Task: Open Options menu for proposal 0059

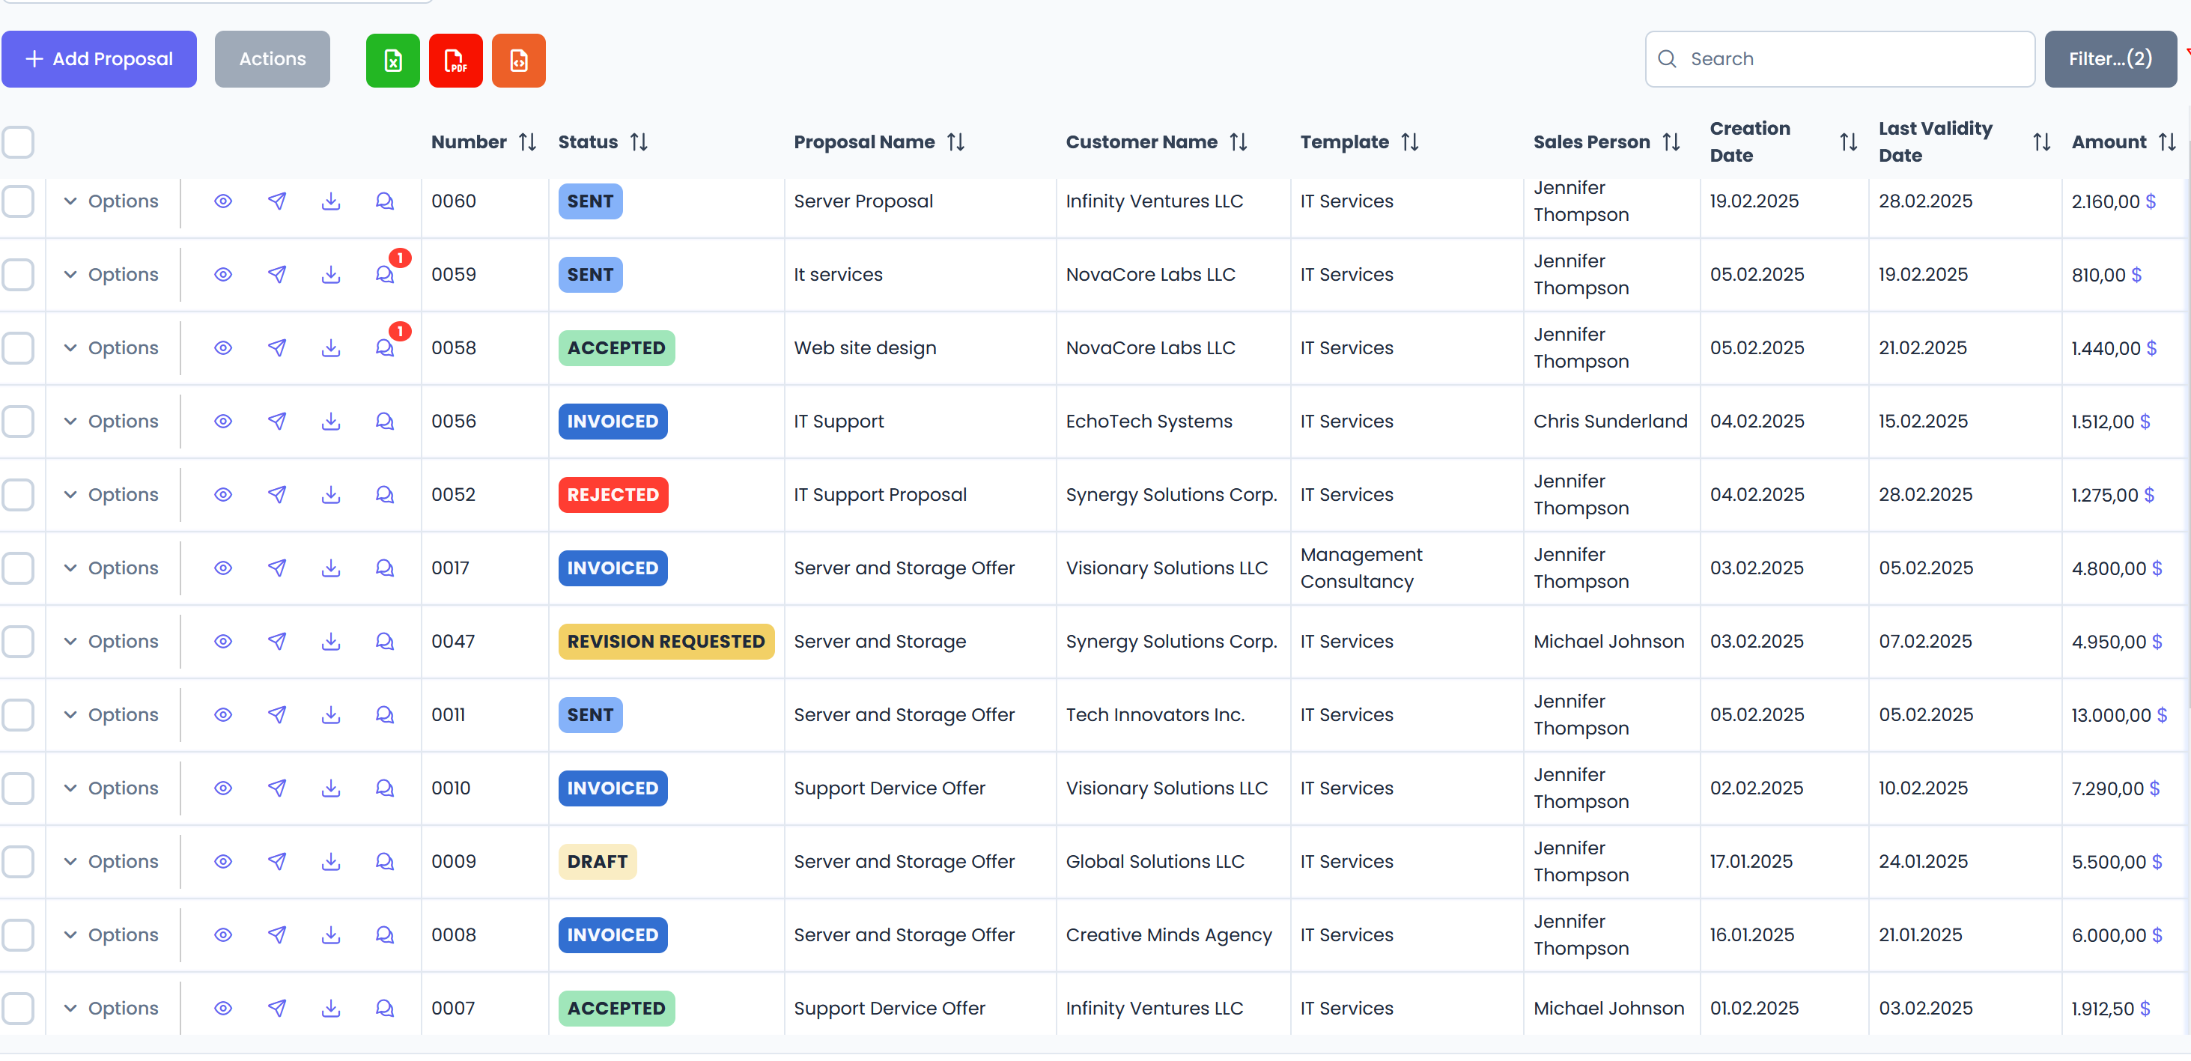Action: 112,275
